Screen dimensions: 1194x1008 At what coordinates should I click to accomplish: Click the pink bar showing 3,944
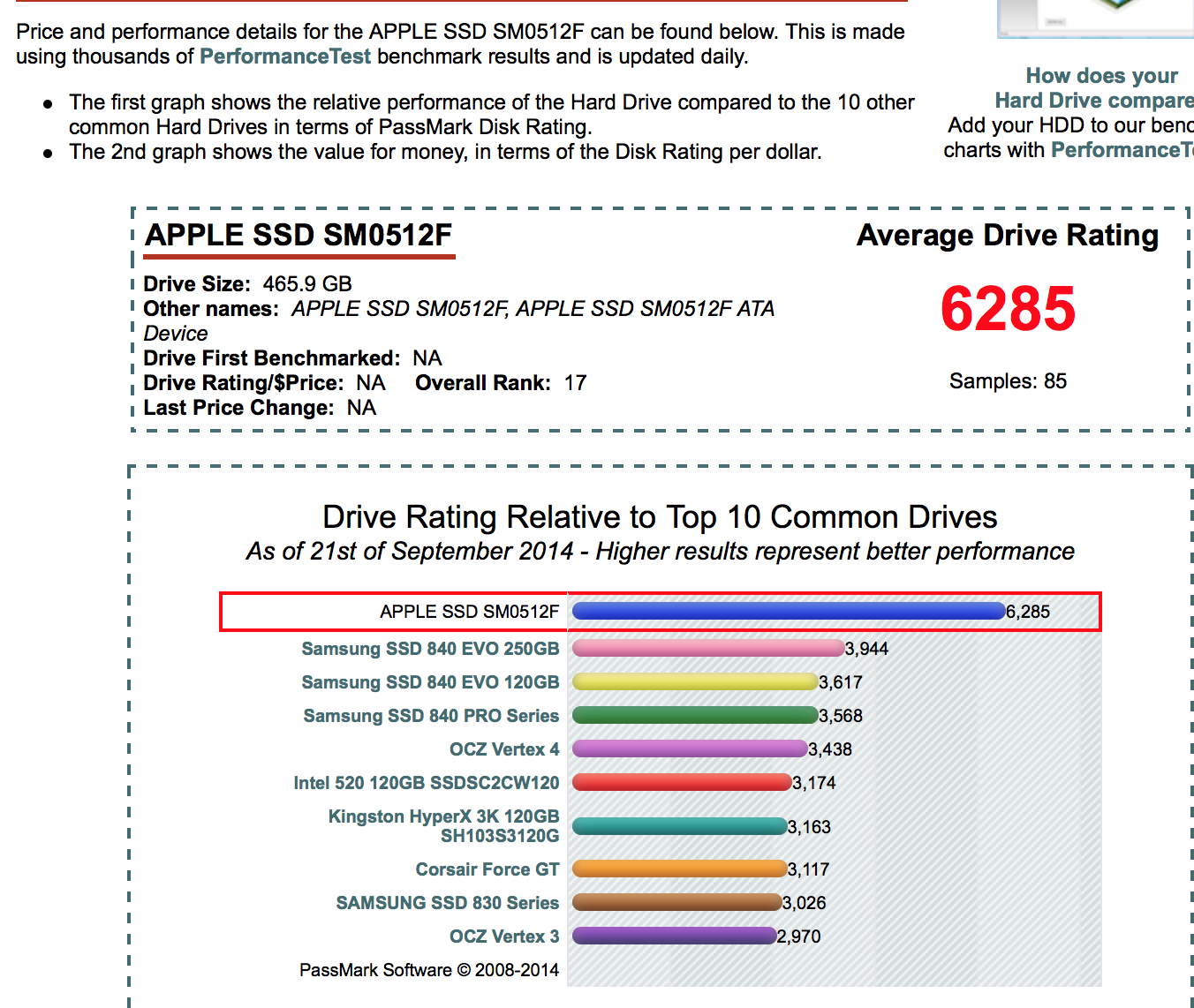click(x=707, y=648)
